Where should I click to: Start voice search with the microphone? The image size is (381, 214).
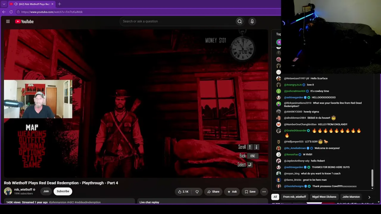coord(252,21)
